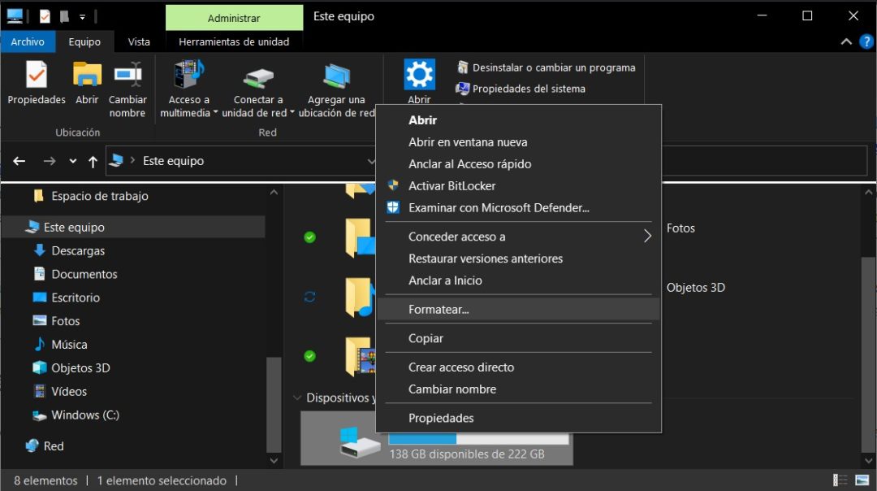The height and width of the screenshot is (491, 877).
Task: Select Formatear... from the context menu
Action: (438, 309)
